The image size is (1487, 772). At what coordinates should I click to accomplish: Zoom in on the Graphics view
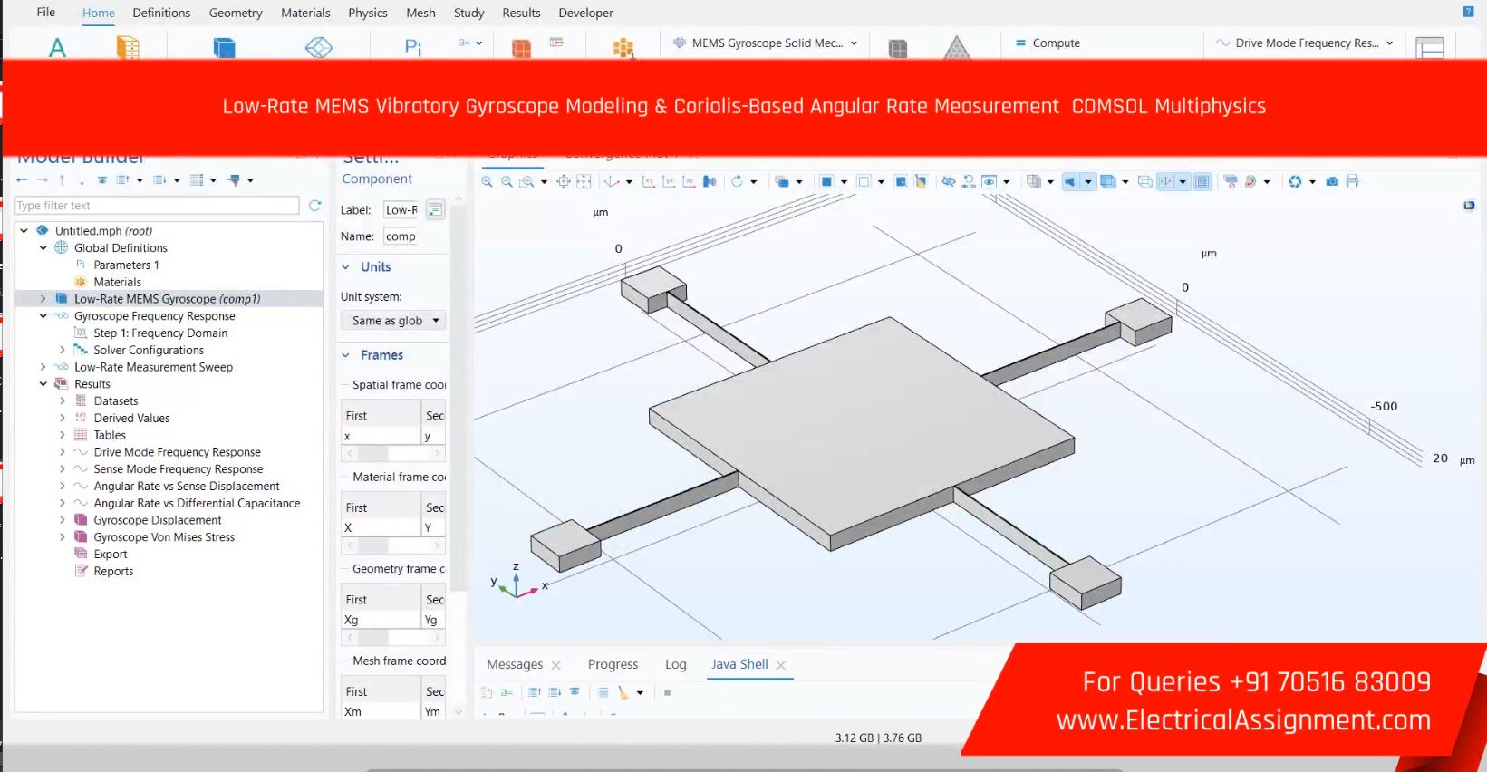[487, 181]
